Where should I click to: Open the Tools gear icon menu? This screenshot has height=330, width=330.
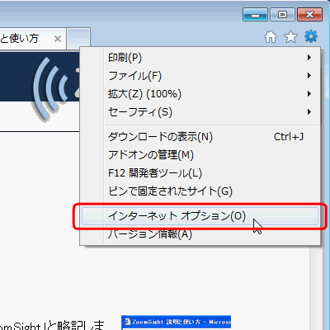point(311,36)
